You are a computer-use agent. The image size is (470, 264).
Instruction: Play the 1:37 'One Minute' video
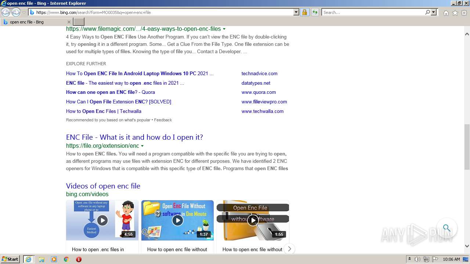(177, 220)
